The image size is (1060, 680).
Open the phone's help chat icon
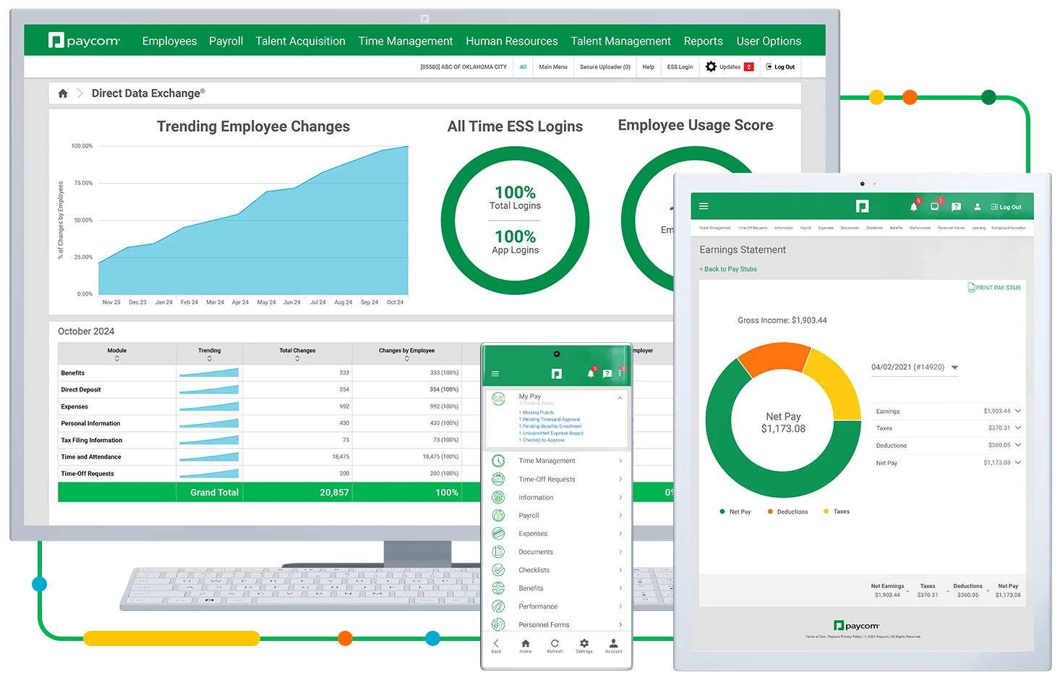coord(607,374)
